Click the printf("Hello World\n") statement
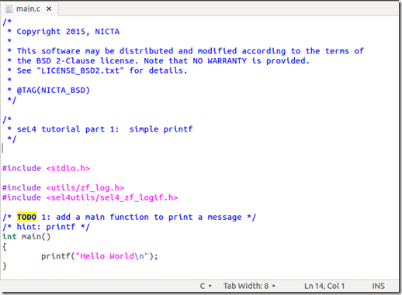The height and width of the screenshot is (295, 402). [x=99, y=256]
